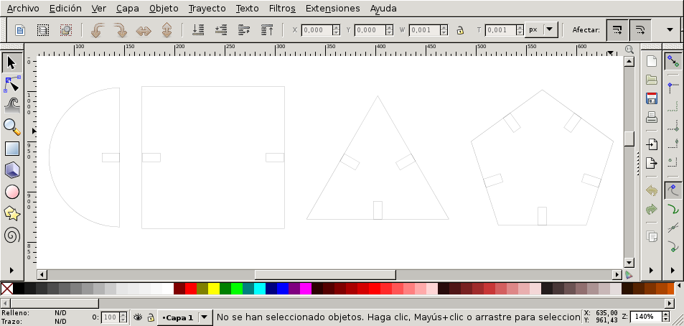Image resolution: width=684 pixels, height=326 pixels.
Task: Pick the yellow palette swatch
Action: click(x=214, y=289)
